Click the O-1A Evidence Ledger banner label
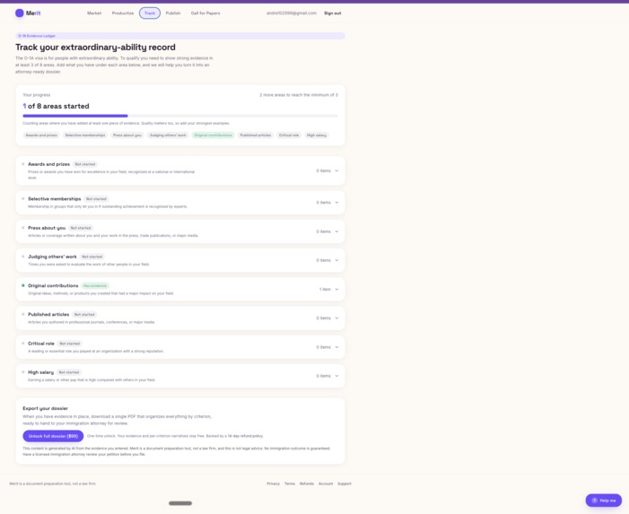Image resolution: width=629 pixels, height=514 pixels. pos(37,36)
